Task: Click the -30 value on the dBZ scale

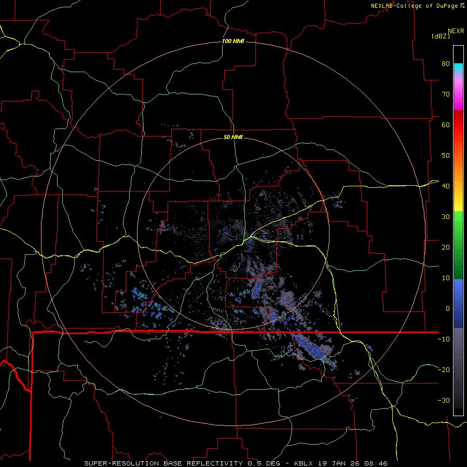Action: click(444, 401)
